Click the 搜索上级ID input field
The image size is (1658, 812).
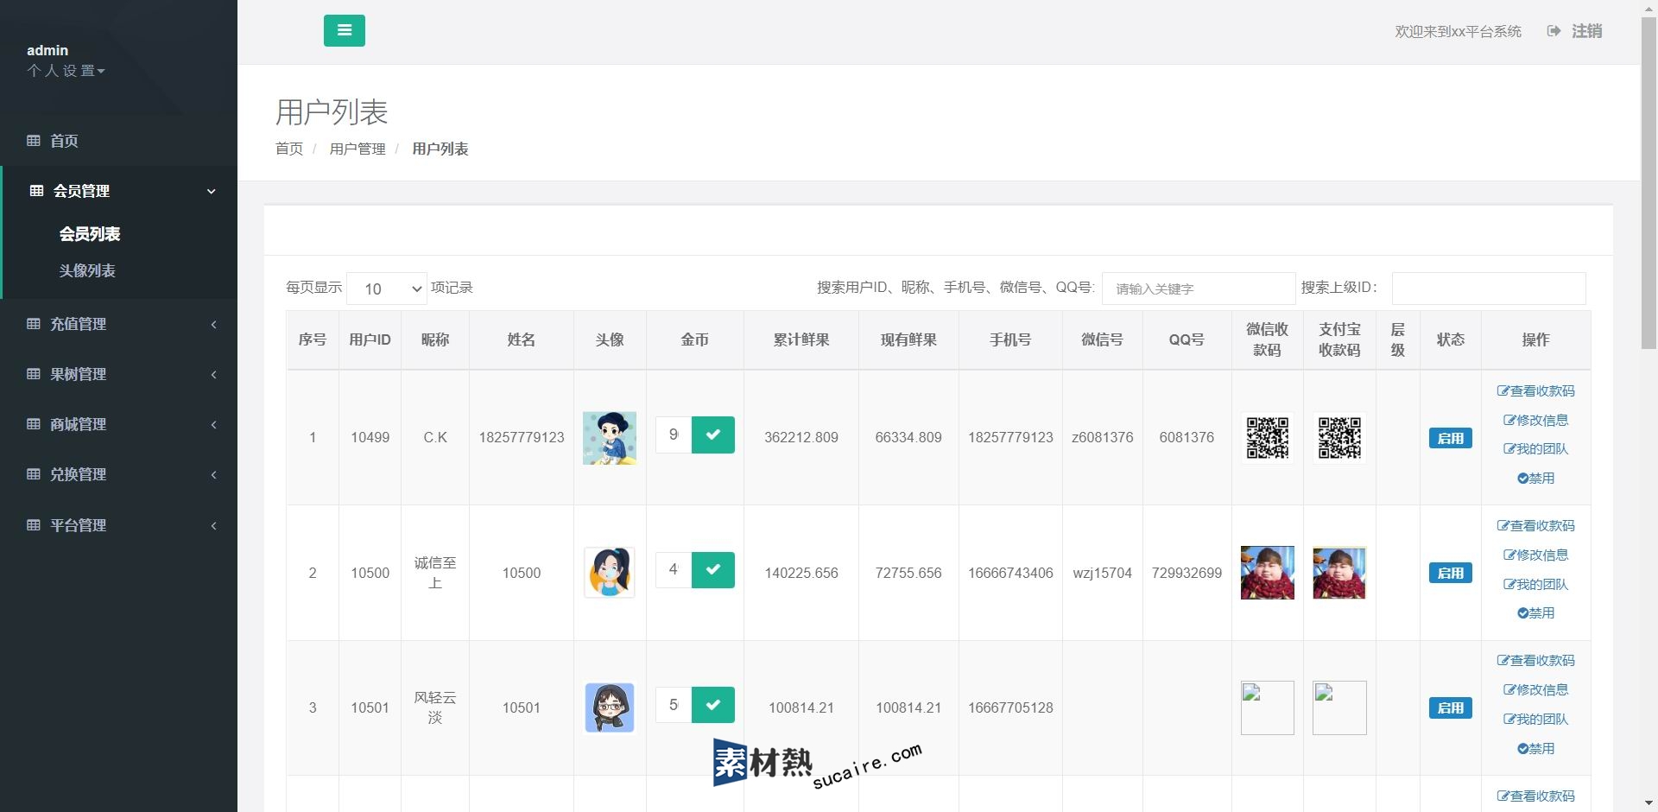tap(1489, 289)
